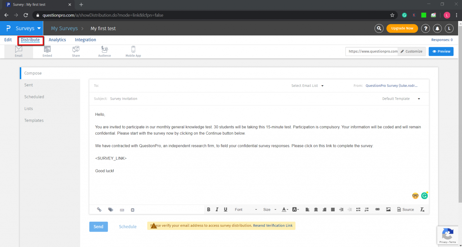Open the text color picker

[285, 209]
